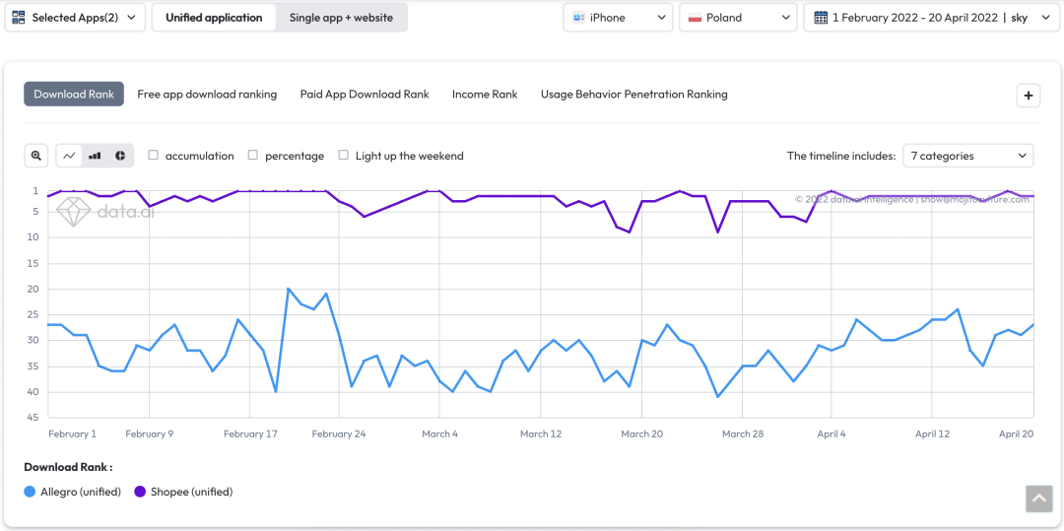Viewport: 1064px width, 531px height.
Task: Open the iPhone device dropdown
Action: pos(618,18)
